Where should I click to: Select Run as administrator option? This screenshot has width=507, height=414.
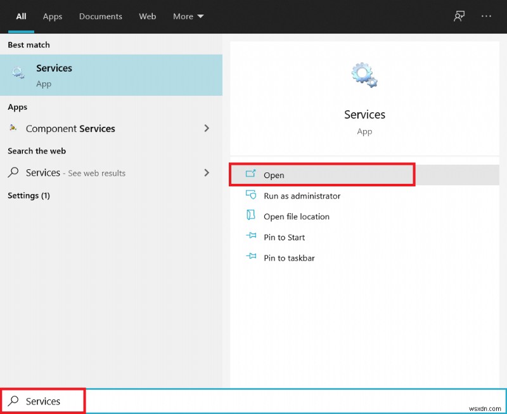click(301, 196)
